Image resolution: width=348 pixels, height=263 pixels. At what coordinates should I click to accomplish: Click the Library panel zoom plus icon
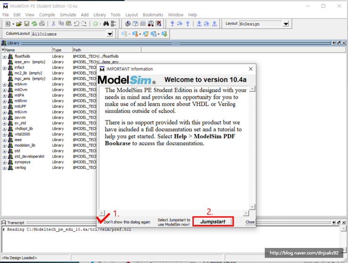point(333,43)
